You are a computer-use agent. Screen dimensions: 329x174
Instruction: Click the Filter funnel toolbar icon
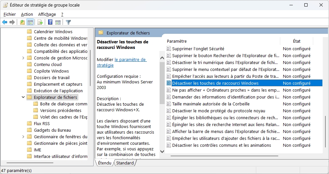68,22
